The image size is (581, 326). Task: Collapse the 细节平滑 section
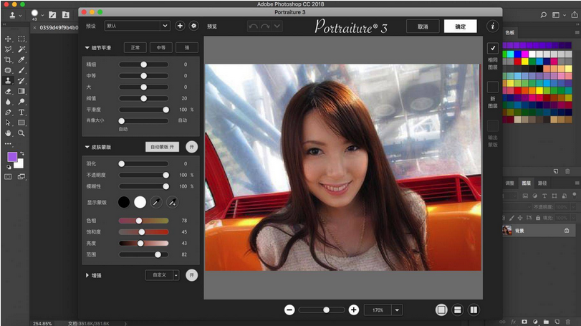tap(87, 48)
